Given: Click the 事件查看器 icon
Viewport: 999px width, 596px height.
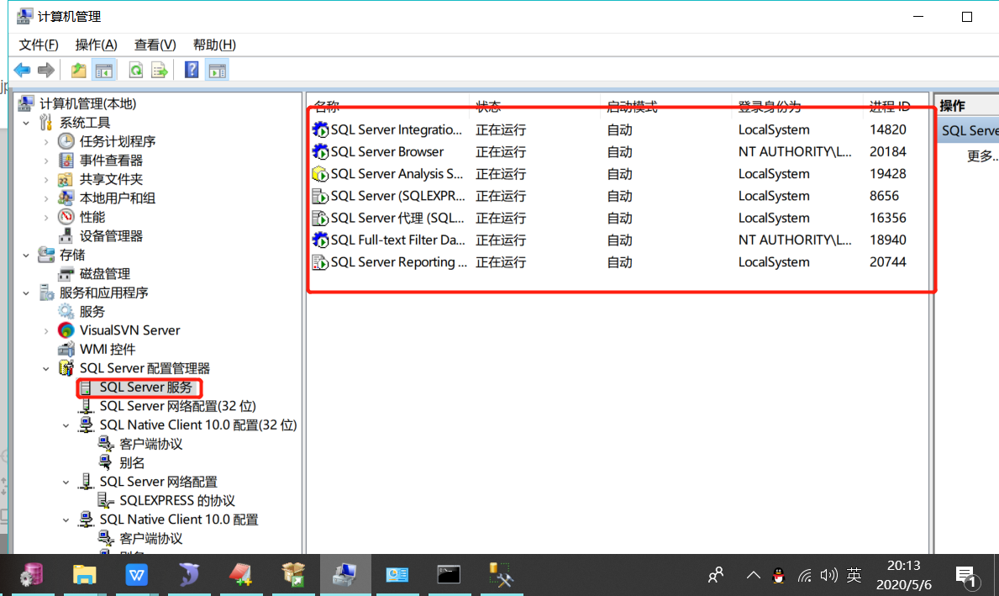Looking at the screenshot, I should point(66,160).
